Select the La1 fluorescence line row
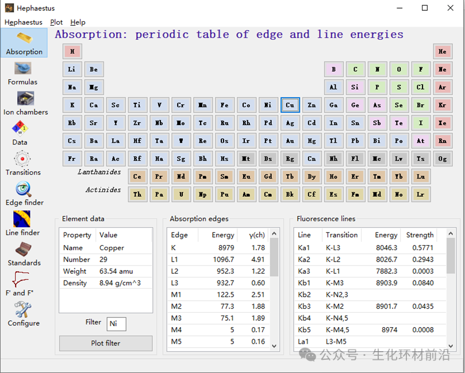 click(x=370, y=341)
